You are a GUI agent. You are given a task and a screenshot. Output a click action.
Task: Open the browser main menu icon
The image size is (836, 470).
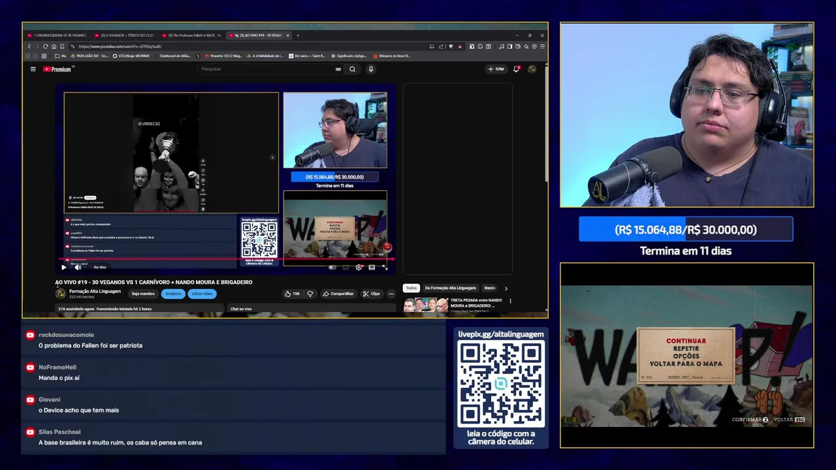[x=542, y=46]
